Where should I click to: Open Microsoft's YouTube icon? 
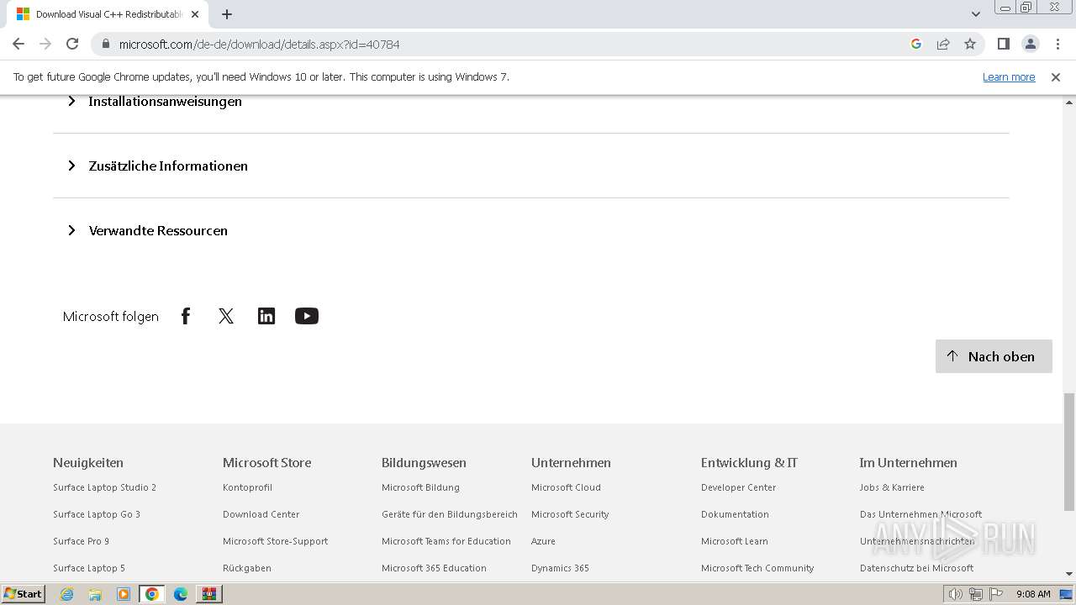tap(307, 316)
